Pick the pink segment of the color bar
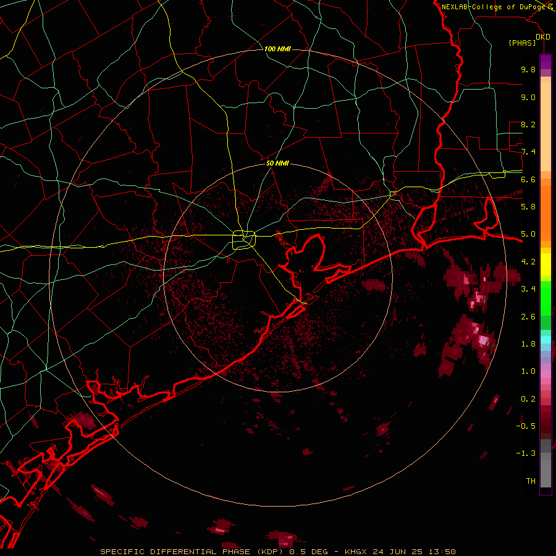This screenshot has width=556, height=556. click(x=545, y=375)
